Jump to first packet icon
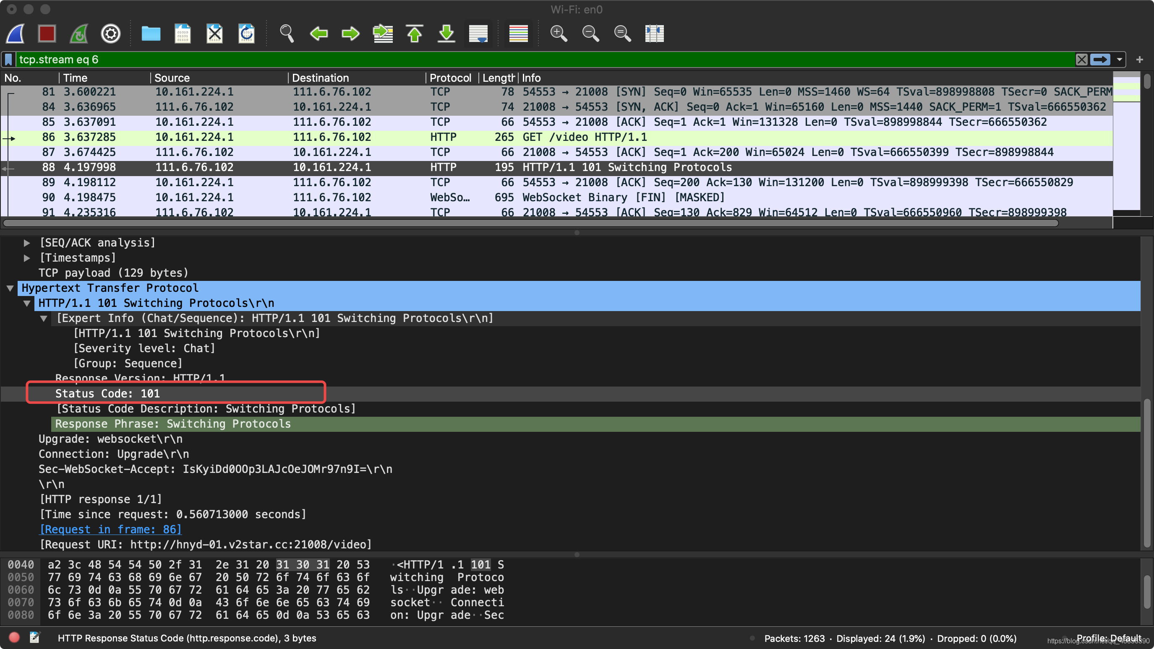 (415, 34)
